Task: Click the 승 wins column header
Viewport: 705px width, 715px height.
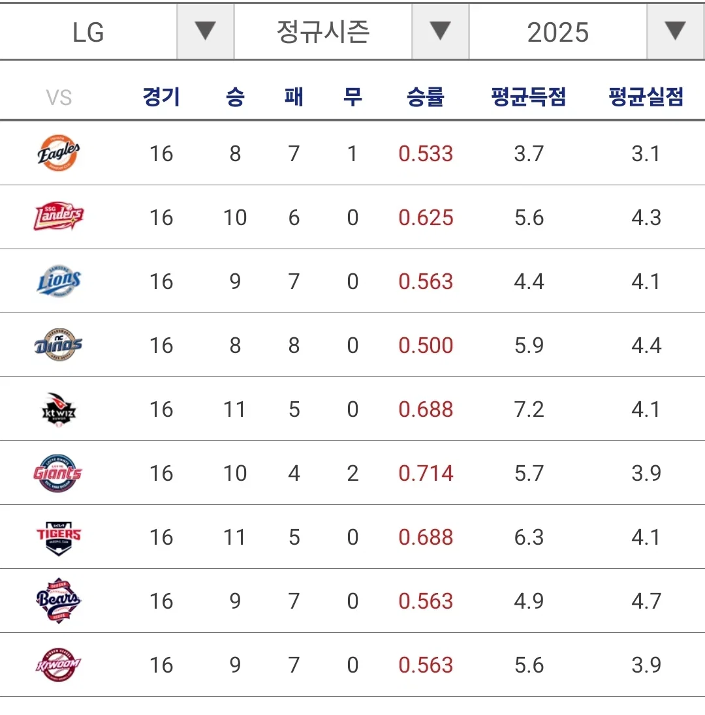Action: click(x=235, y=97)
